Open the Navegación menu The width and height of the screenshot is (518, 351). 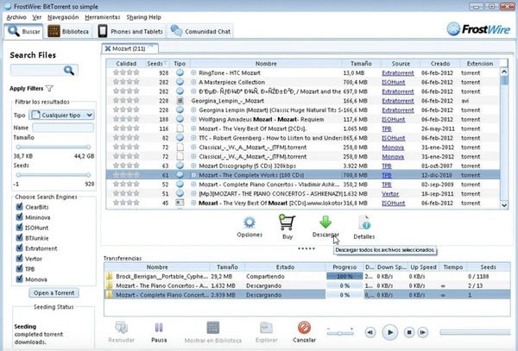tap(63, 17)
